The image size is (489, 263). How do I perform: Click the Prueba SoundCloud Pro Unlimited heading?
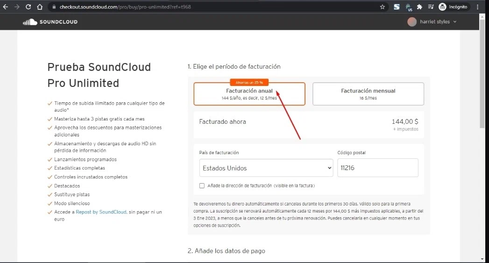[x=99, y=75]
